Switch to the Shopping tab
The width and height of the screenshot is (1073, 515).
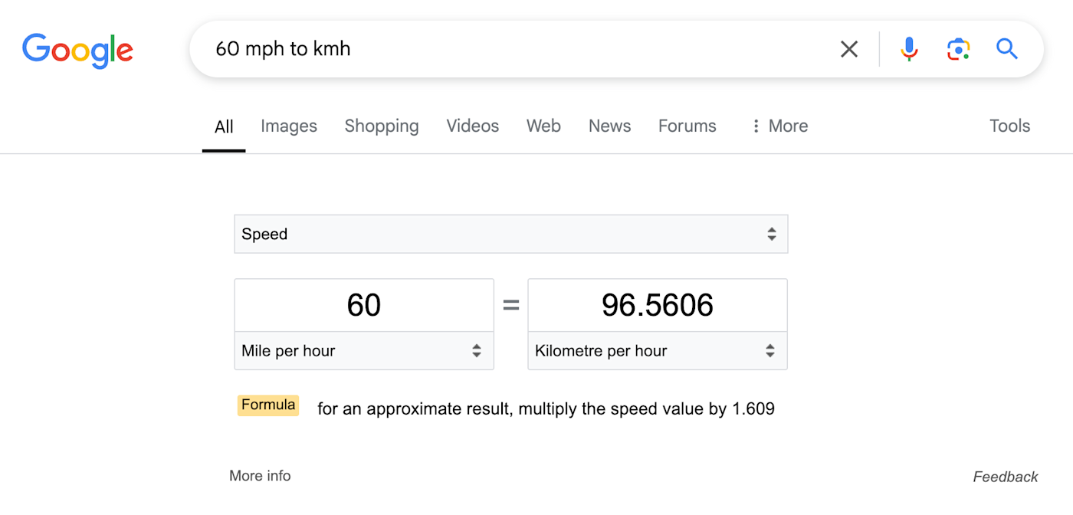click(x=382, y=126)
